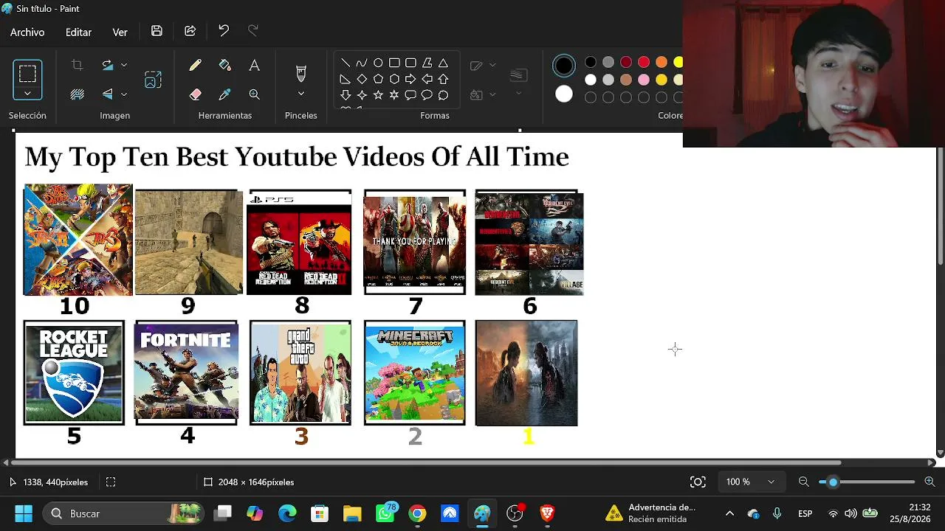Pick the bright red palette color
Screen dimensions: 945x531
[644, 62]
